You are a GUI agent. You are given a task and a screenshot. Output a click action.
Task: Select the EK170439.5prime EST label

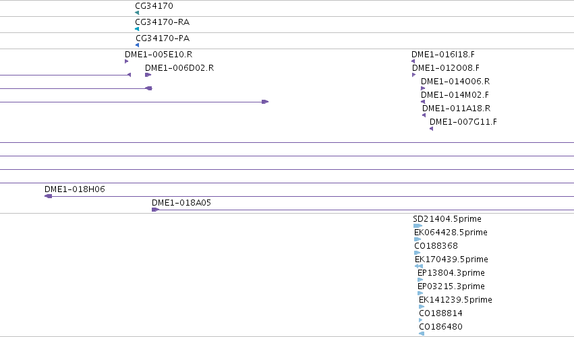point(451,259)
